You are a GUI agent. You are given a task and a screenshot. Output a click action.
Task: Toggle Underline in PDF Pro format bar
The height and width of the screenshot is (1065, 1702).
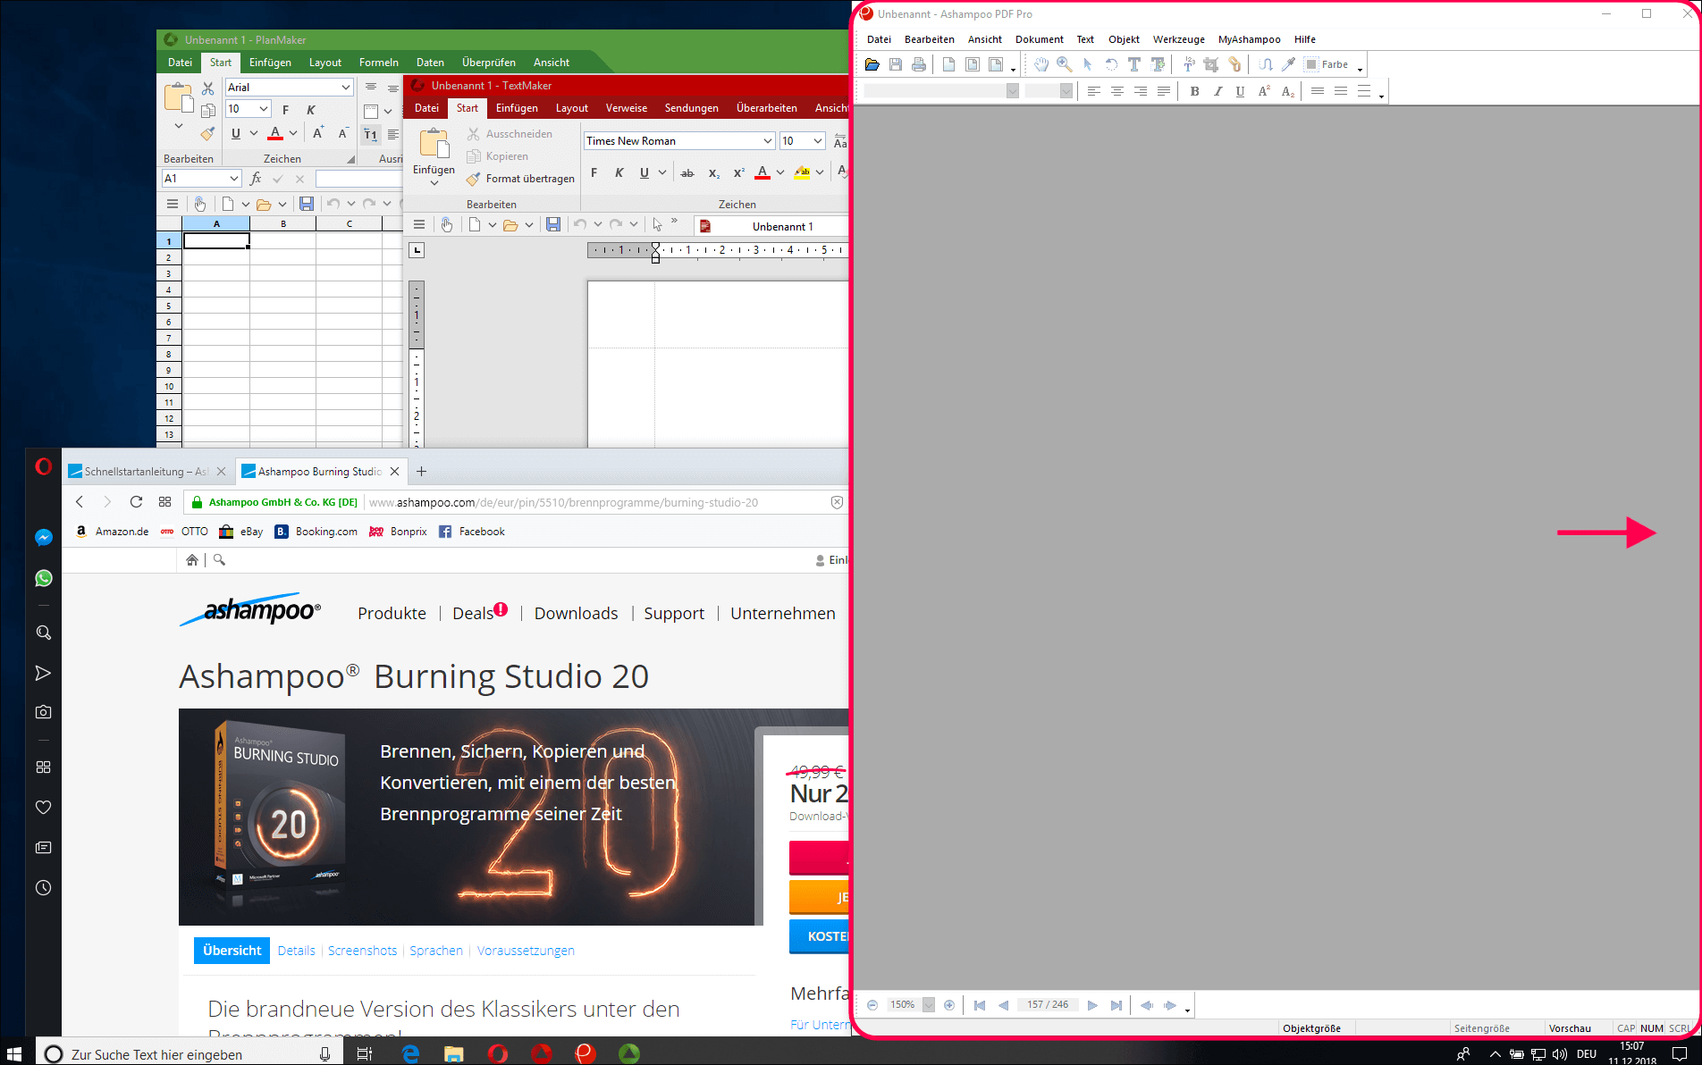tap(1240, 91)
